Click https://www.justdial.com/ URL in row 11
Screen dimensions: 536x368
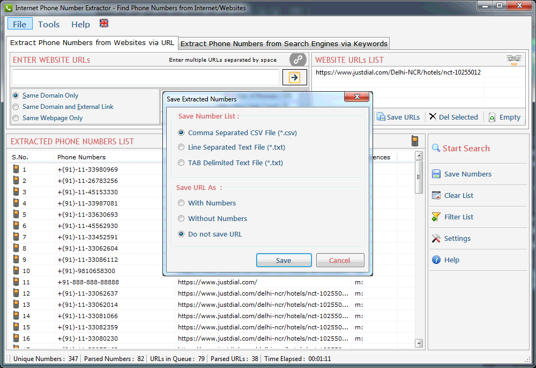(218, 282)
